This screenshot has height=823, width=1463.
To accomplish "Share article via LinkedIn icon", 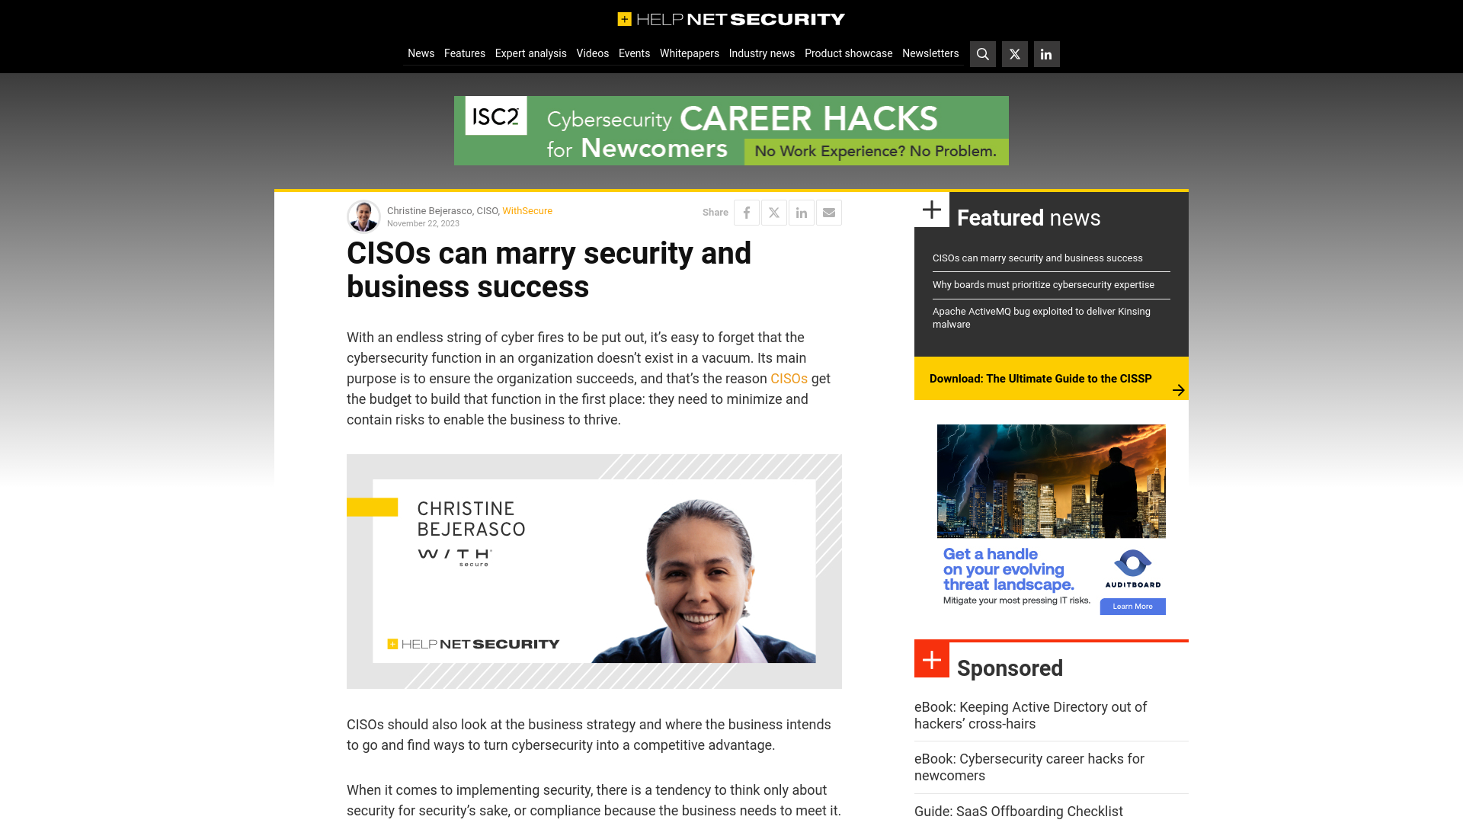I will pos(801,212).
